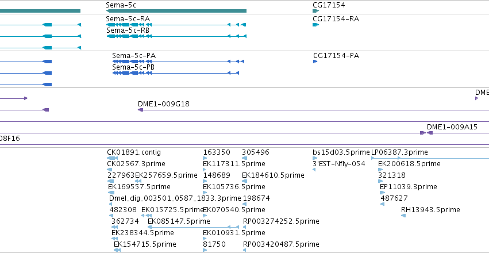Select the bs15d03.5prime EST glyph
Screen dimensions: 489x253
[315, 158]
